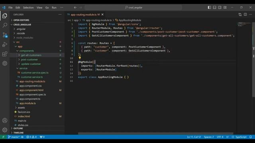Open the Manage gear icon
Screen dimensions: 255x143
click(x=5, y=130)
